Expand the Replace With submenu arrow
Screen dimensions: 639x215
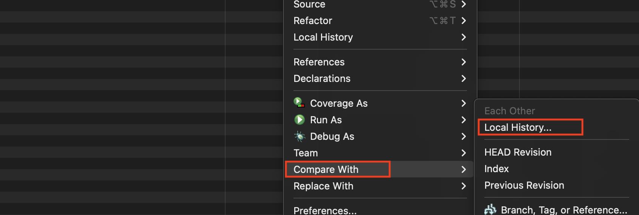coord(464,186)
